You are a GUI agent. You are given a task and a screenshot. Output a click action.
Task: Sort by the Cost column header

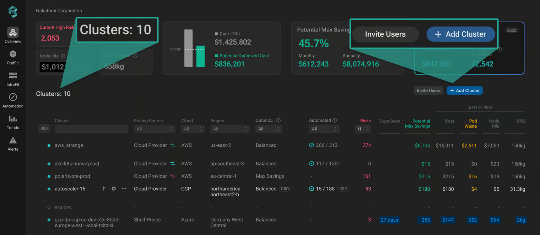[449, 121]
